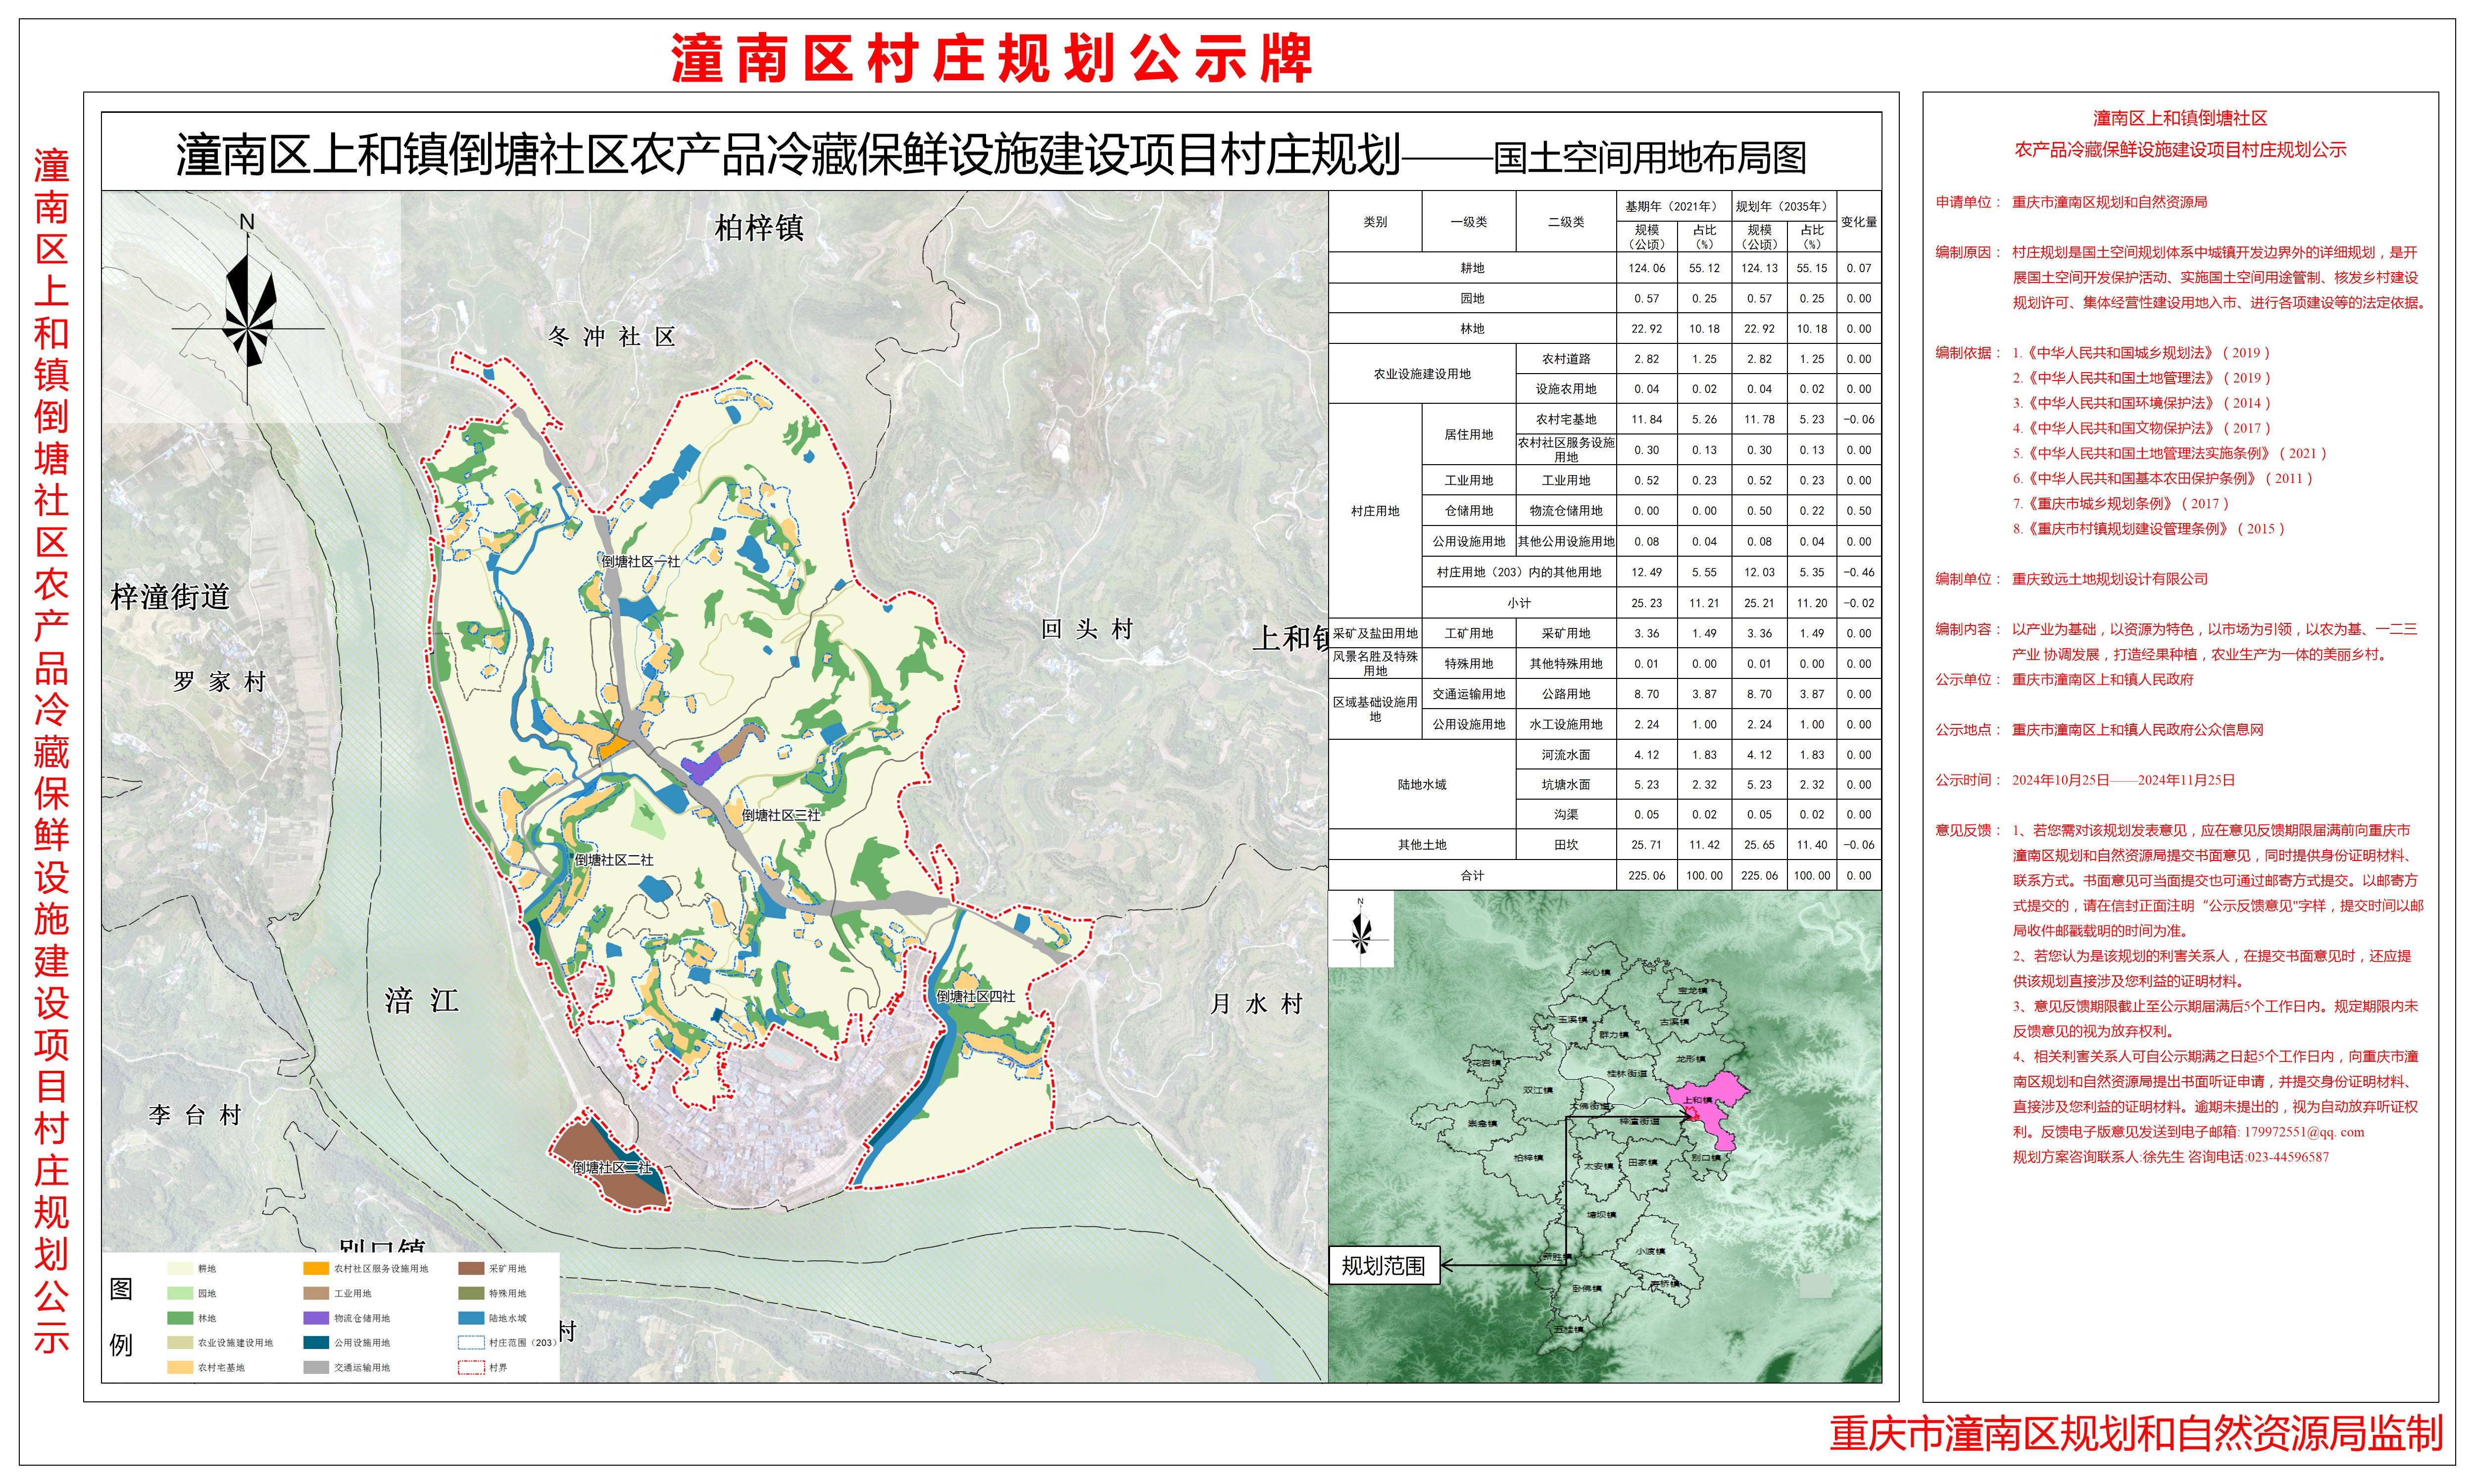Click the blue dashed 村庄范围（203） legend symbol
Viewport: 2475px width, 1484px height.
(x=471, y=1343)
